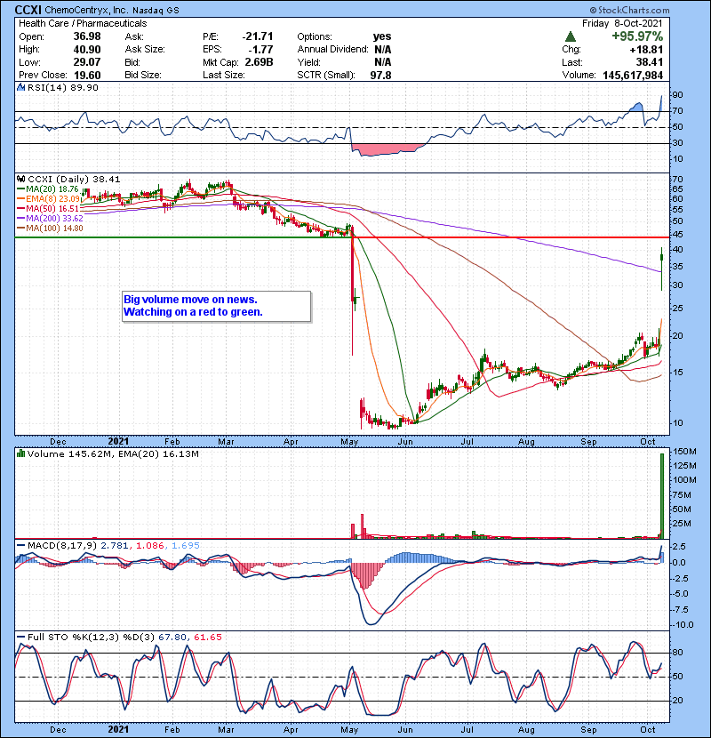This screenshot has height=738, width=711.
Task: Click the Options yes value
Action: click(x=382, y=36)
